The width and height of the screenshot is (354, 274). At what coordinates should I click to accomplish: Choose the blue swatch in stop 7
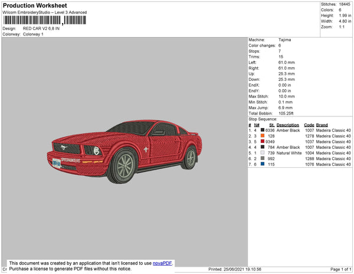click(263, 164)
